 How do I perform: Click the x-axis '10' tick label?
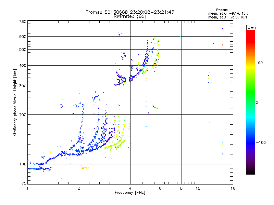[198, 188]
